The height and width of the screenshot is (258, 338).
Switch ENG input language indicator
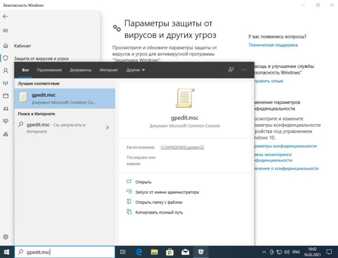pos(296,252)
